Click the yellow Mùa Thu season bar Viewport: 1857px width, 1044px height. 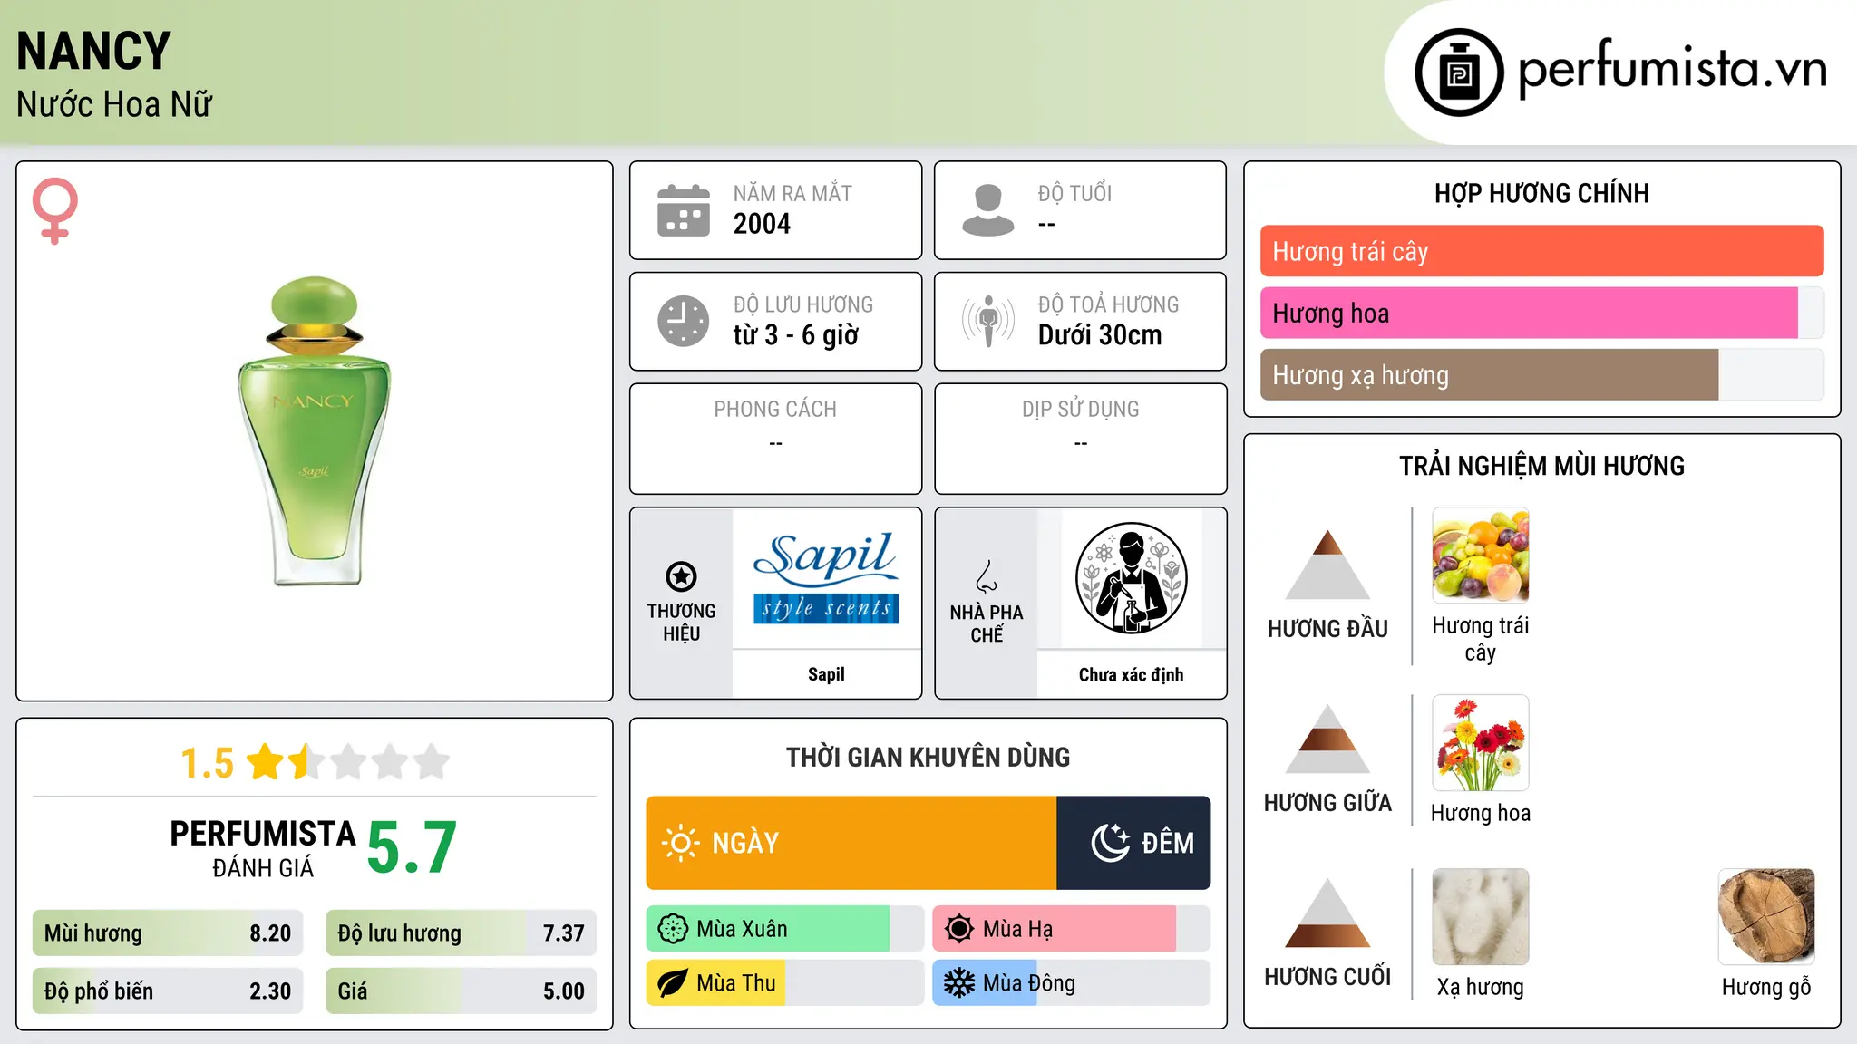715,983
